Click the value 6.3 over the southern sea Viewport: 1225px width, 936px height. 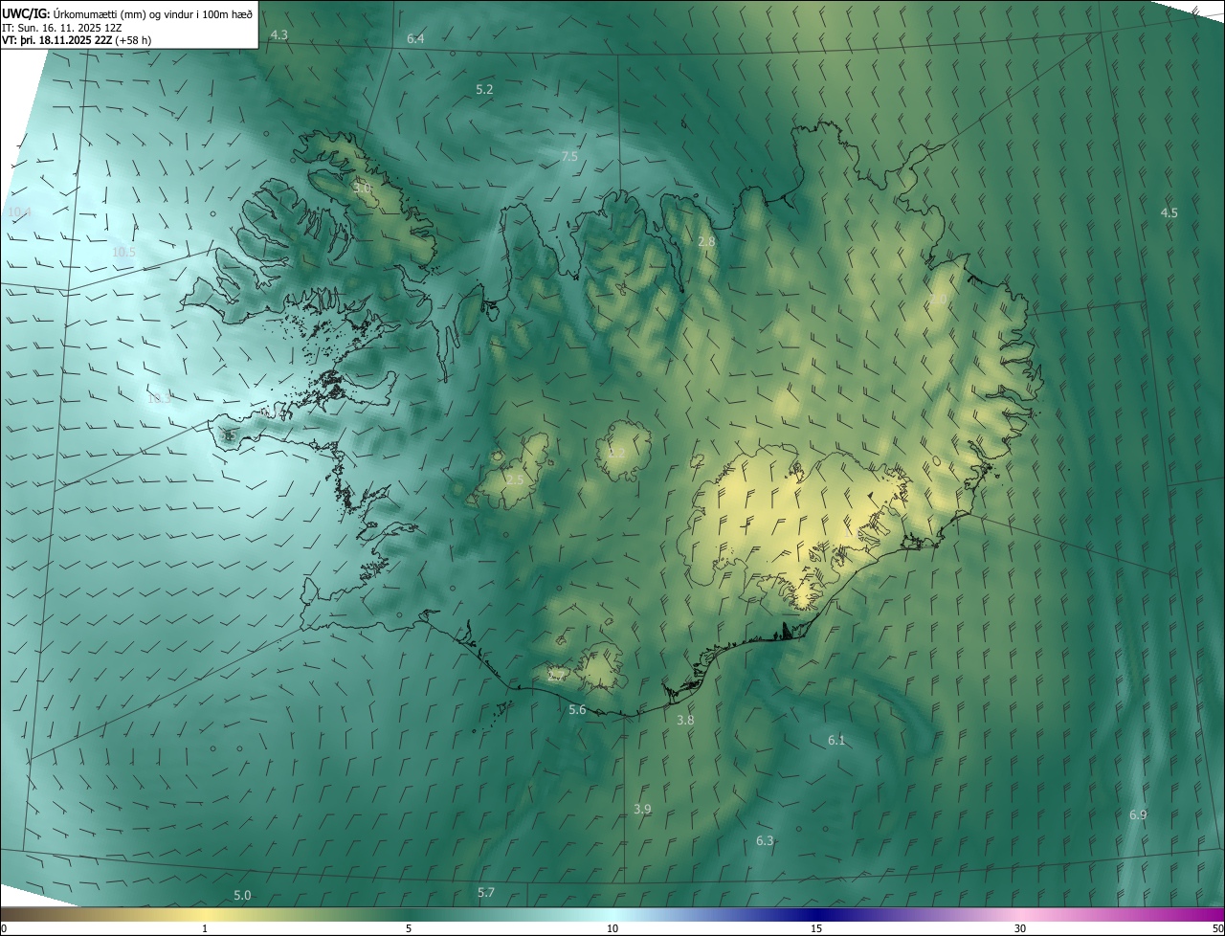pos(765,840)
